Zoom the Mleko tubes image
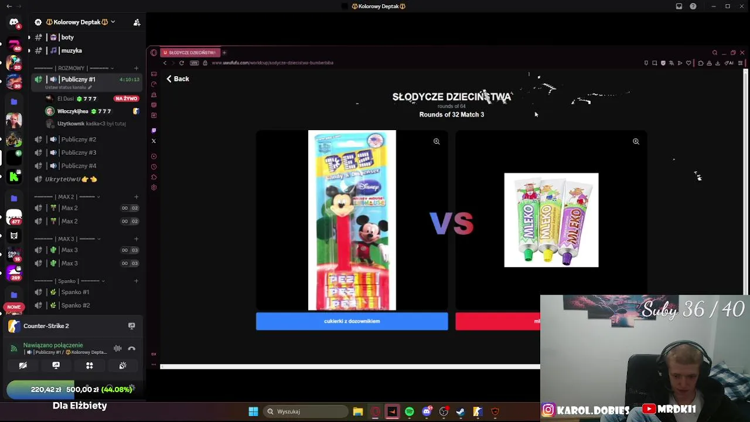Viewport: 750px width, 422px height. point(636,141)
